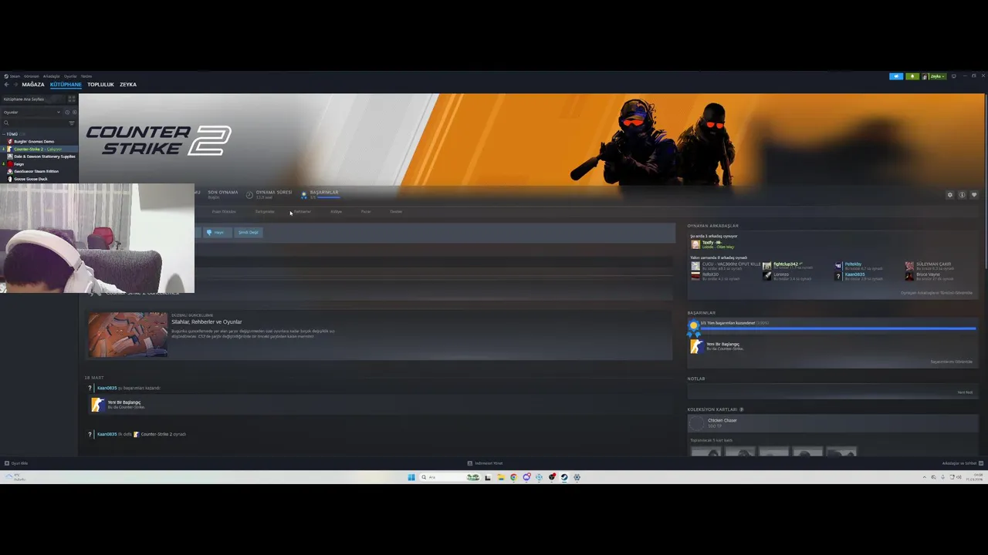Click fightclup342 friend avatar
This screenshot has width=988, height=555.
(766, 266)
